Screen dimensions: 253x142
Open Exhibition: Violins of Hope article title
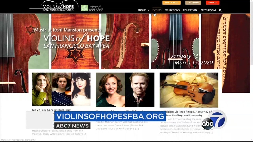pos(186,113)
